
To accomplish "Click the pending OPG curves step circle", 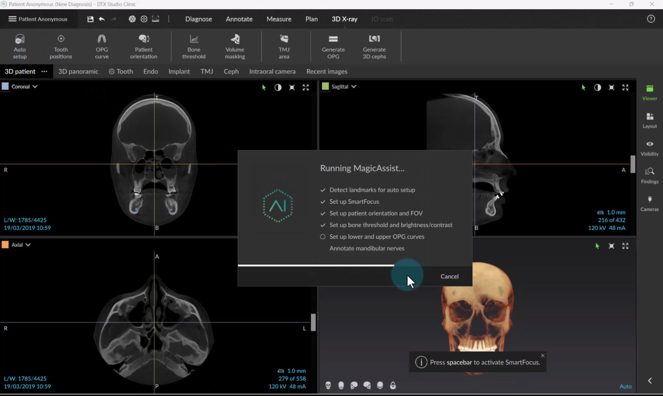I will 322,236.
